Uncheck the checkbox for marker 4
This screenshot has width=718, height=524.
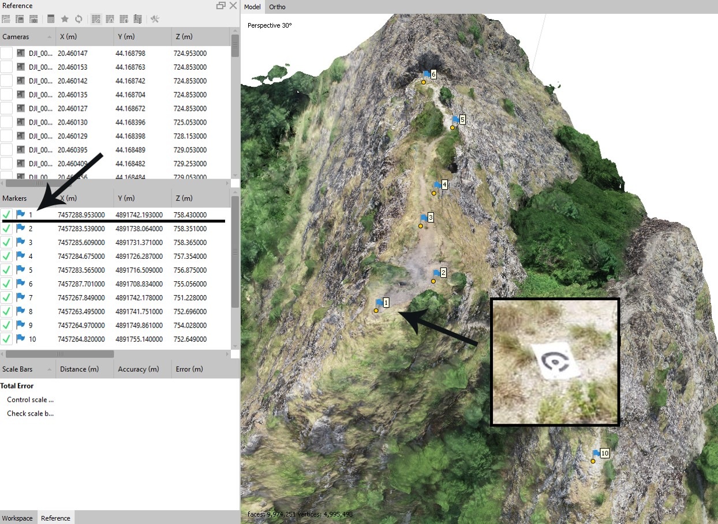[x=6, y=256]
